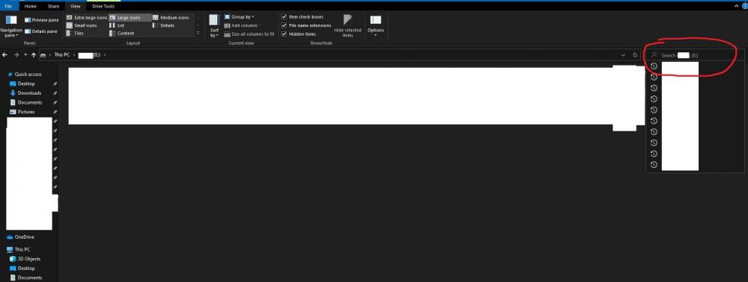The image size is (748, 282).
Task: Refresh the current folder
Action: pos(635,55)
